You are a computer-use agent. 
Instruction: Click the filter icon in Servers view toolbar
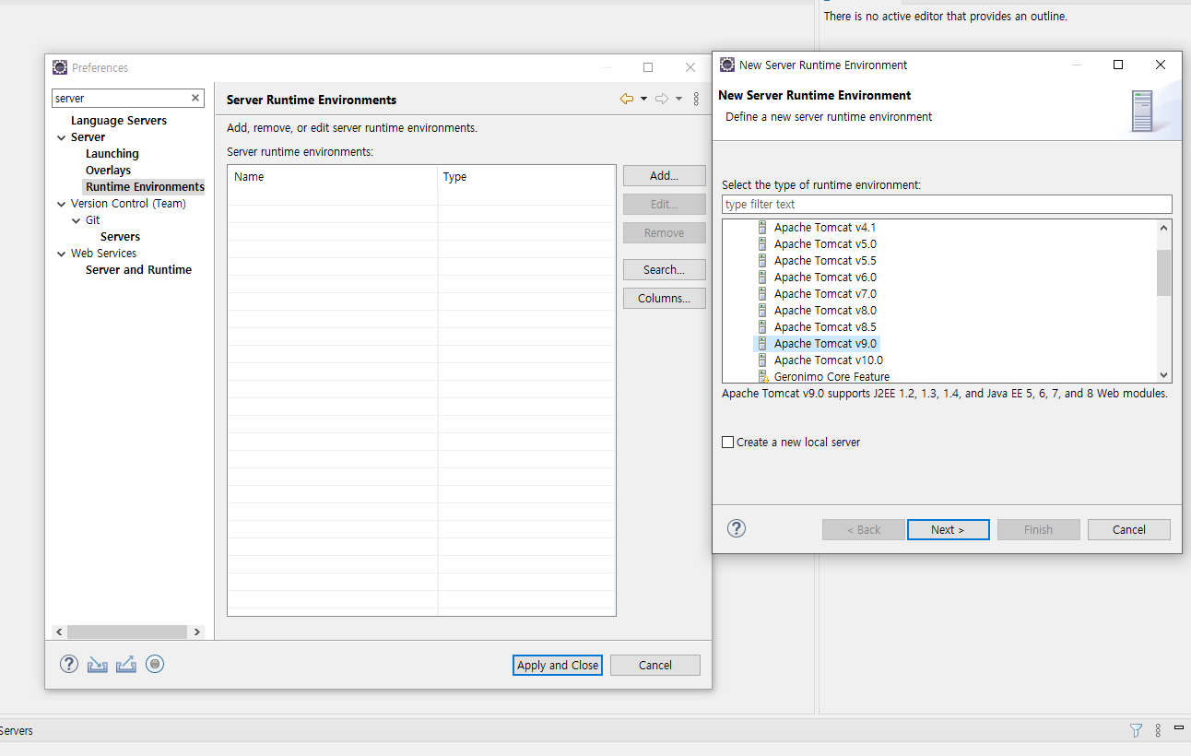(x=1136, y=730)
